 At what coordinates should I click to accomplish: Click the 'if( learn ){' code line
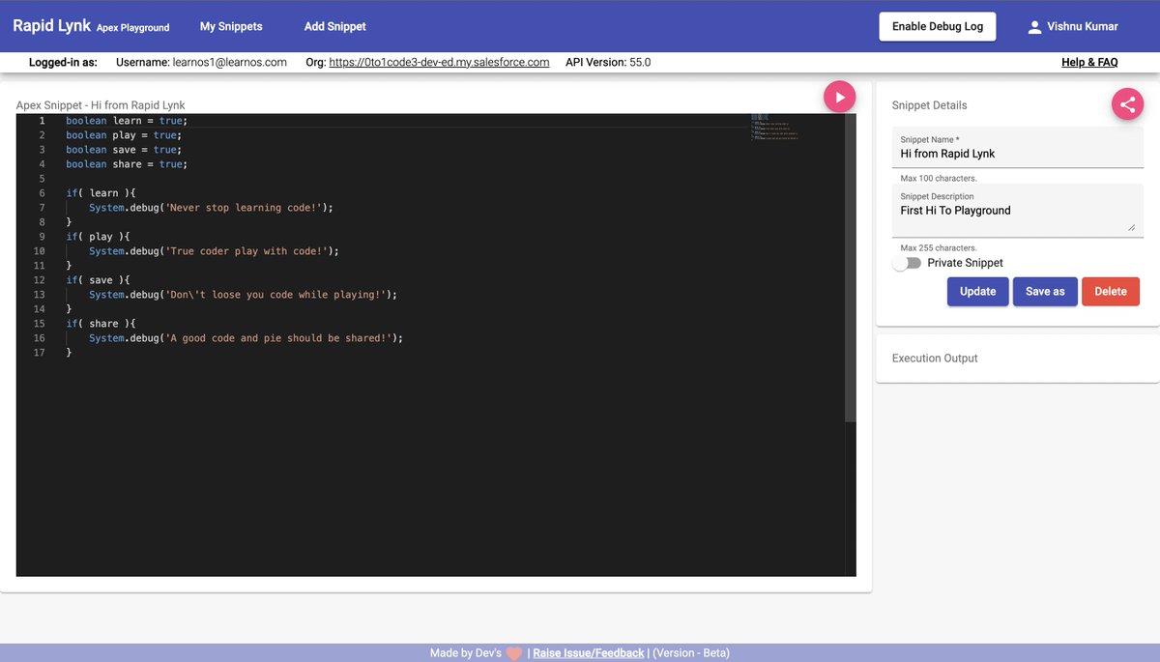101,193
